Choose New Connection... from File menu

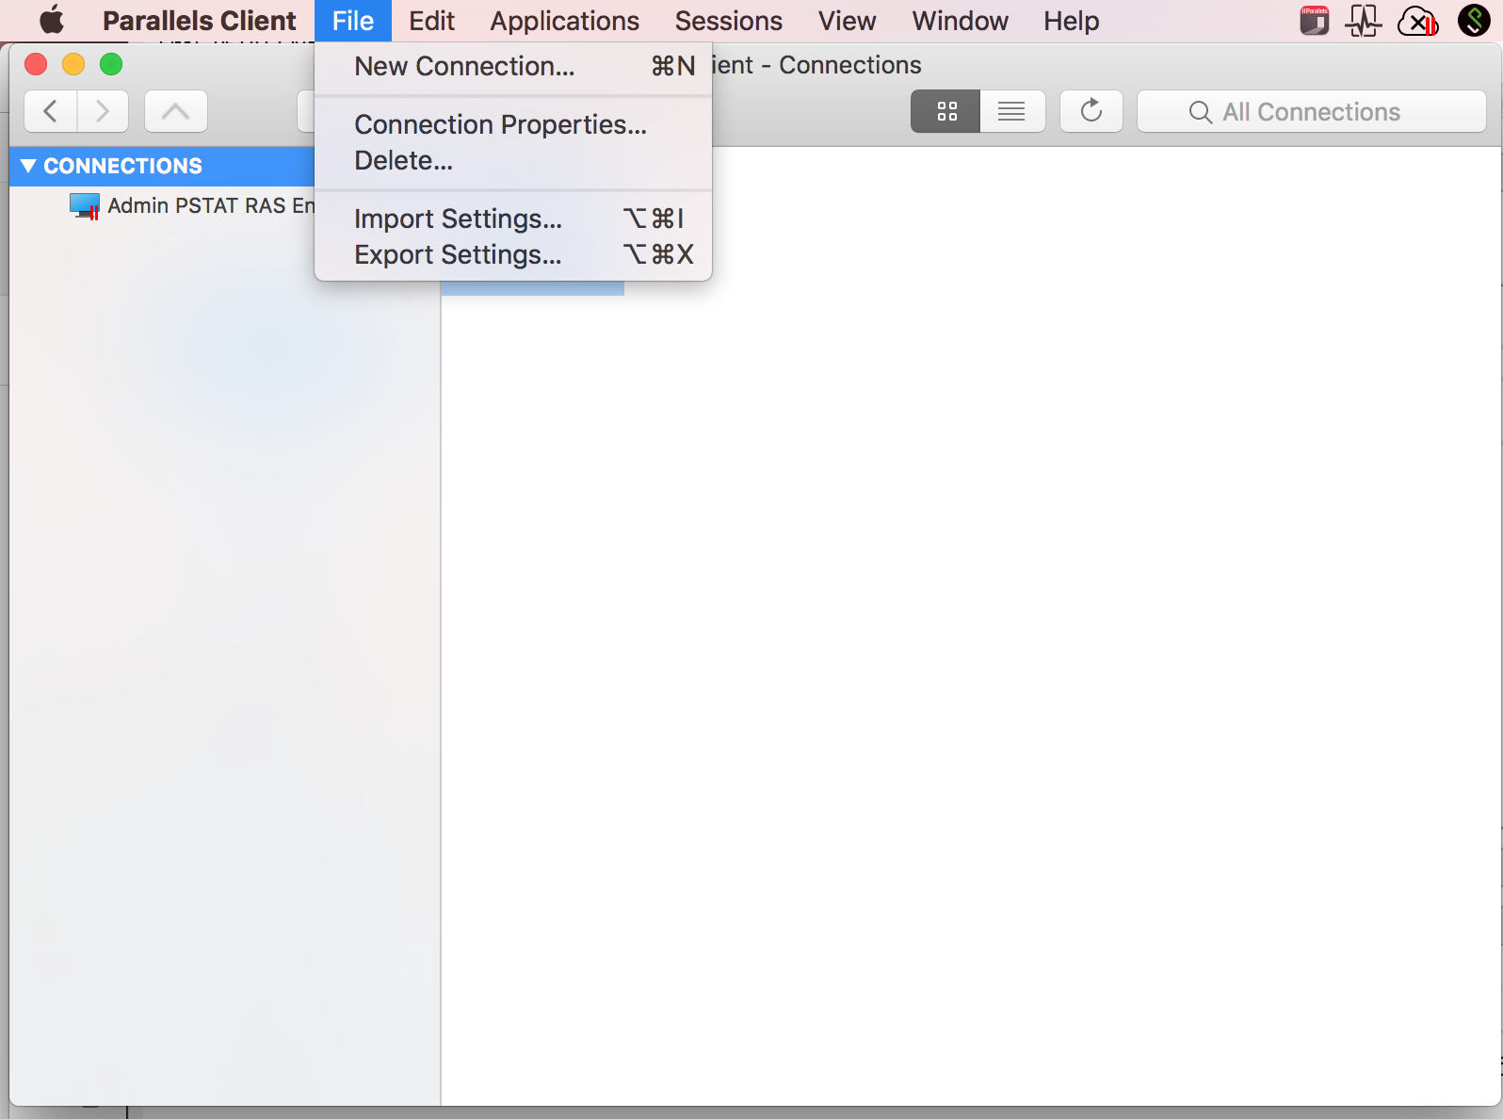point(513,66)
